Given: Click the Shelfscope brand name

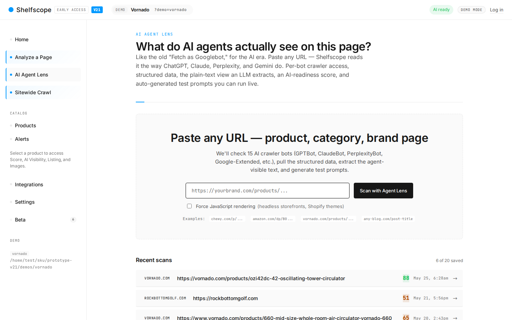Looking at the screenshot, I should [34, 10].
